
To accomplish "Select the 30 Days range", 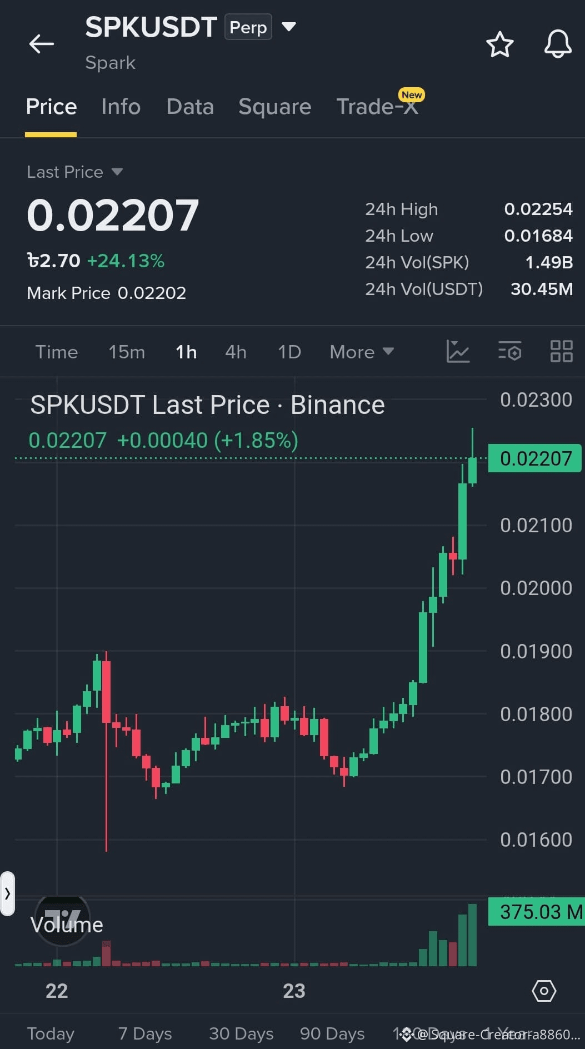I will tap(241, 1033).
